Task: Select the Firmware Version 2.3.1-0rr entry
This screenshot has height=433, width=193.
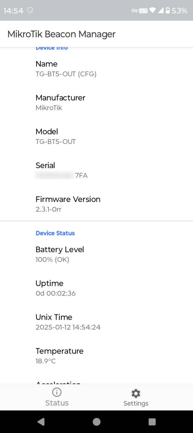Action: coord(96,204)
